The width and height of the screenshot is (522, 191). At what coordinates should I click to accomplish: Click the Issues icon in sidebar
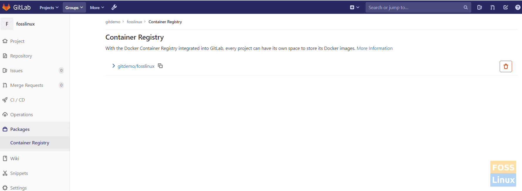[x=5, y=70]
